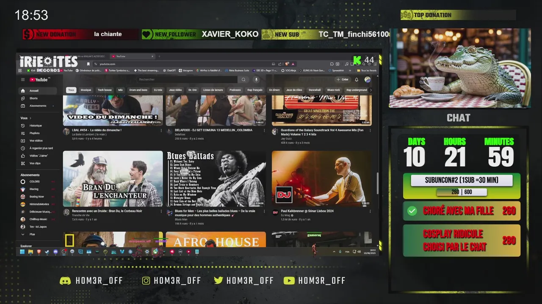Select the Drum and bass chip
This screenshot has height=304, width=542.
coord(138,90)
